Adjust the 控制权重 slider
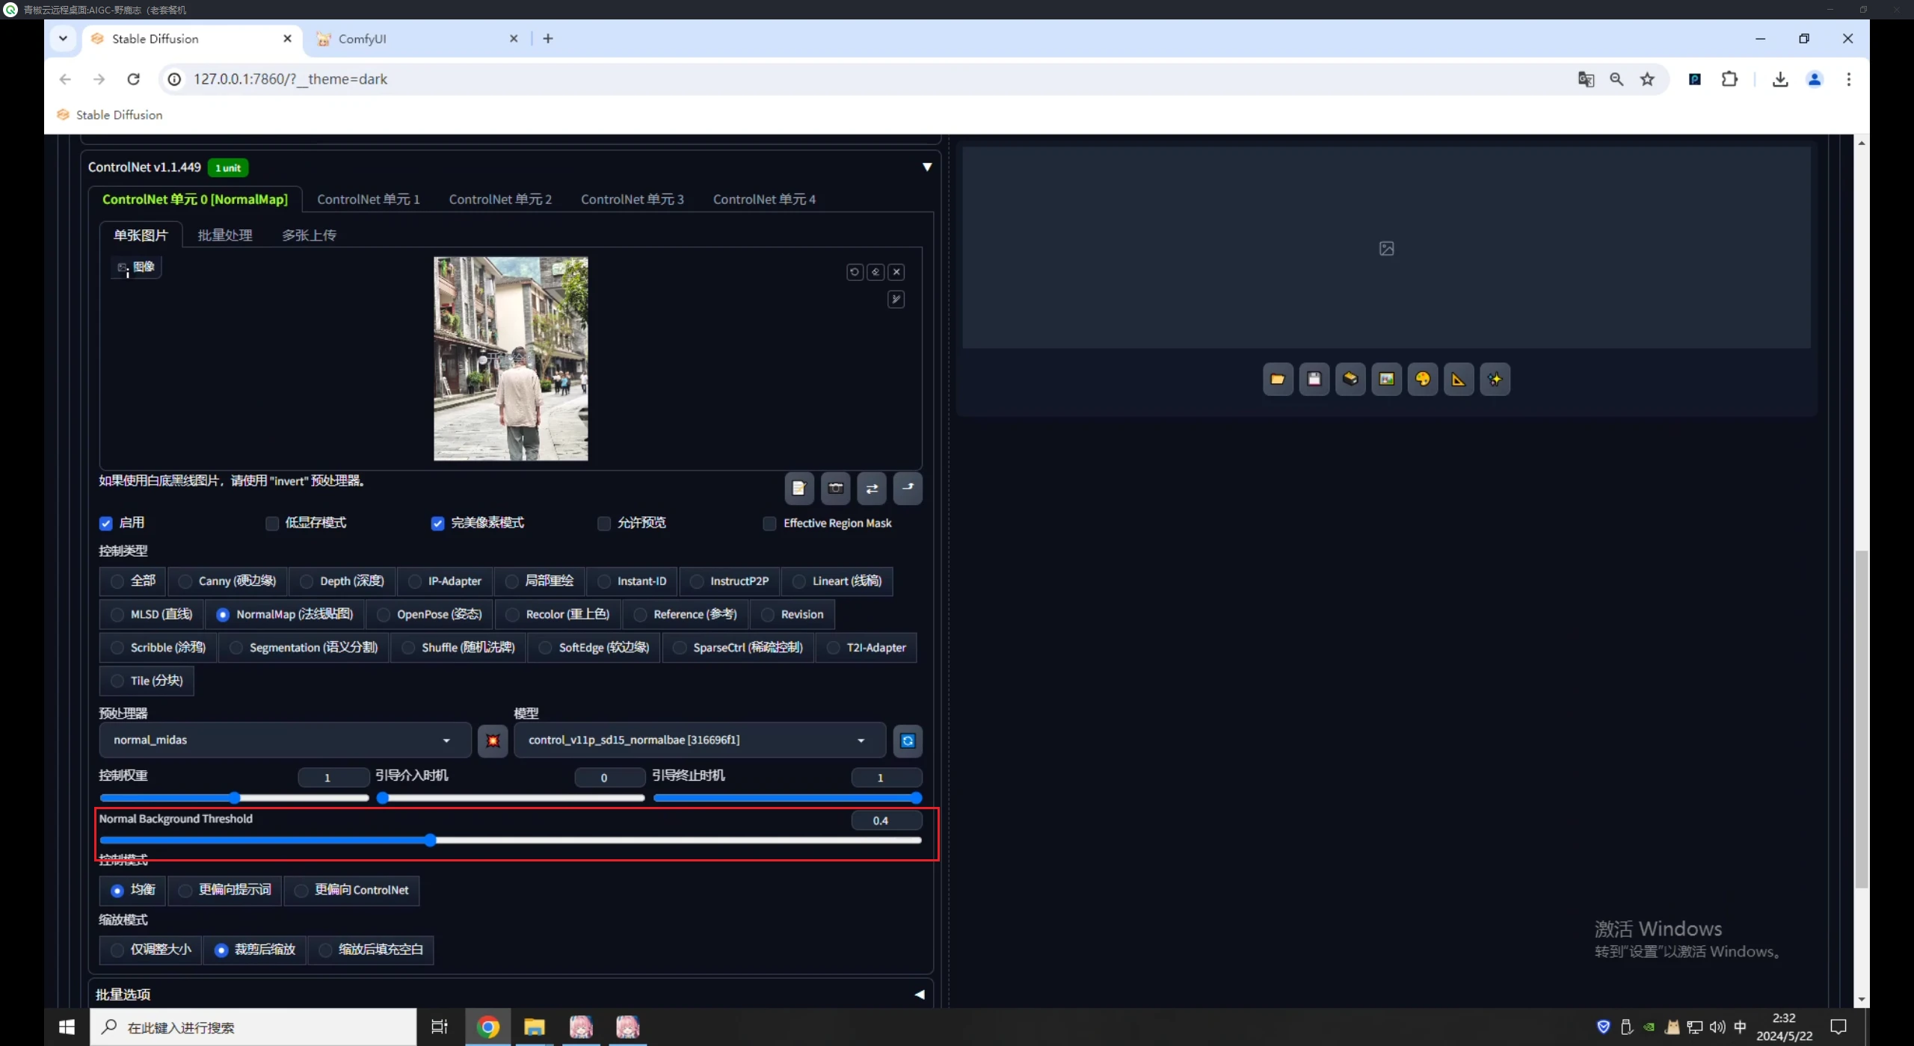The width and height of the screenshot is (1914, 1046). (x=234, y=799)
